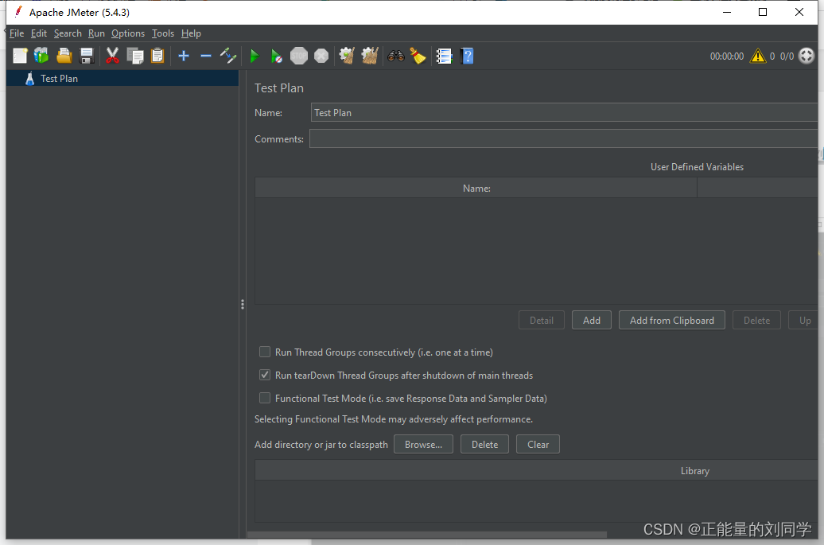Image resolution: width=824 pixels, height=545 pixels.
Task: Select Test Plan node in tree
Action: coord(122,78)
